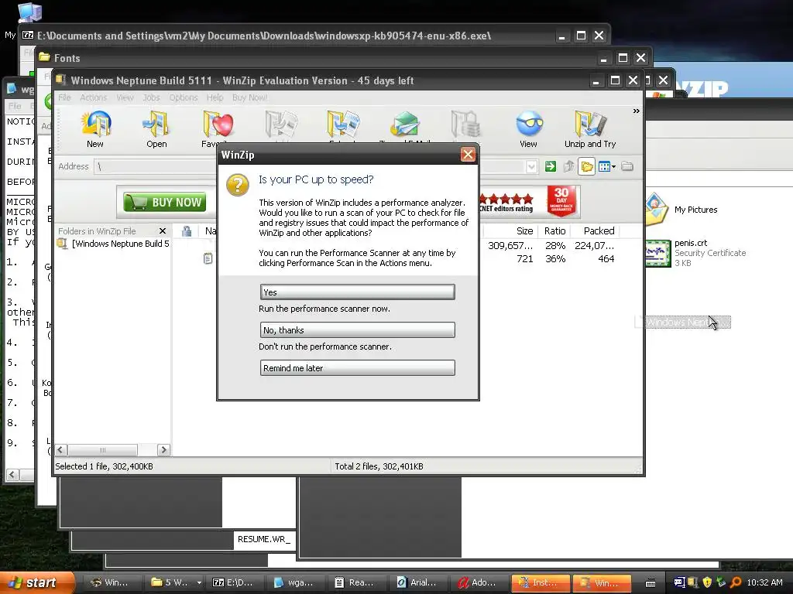Open the Favorites heart icon in WinZip

tap(218, 125)
